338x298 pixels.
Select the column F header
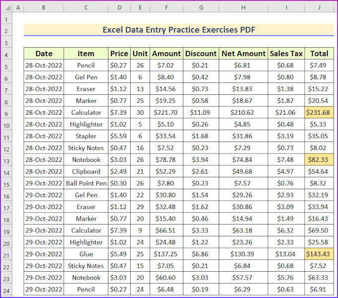pyautogui.click(x=167, y=8)
